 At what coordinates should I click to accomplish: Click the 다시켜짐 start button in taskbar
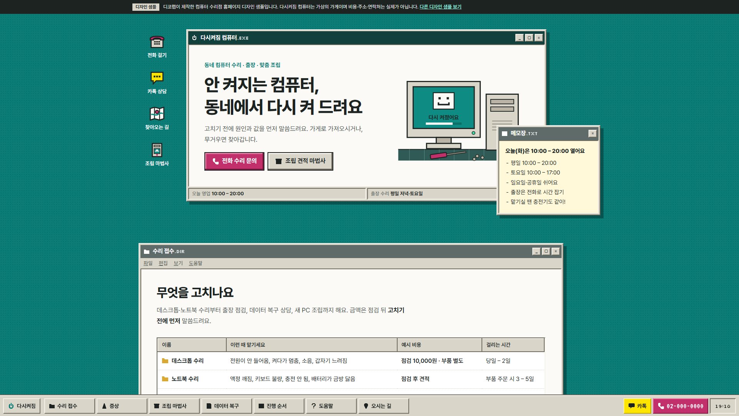(x=22, y=406)
